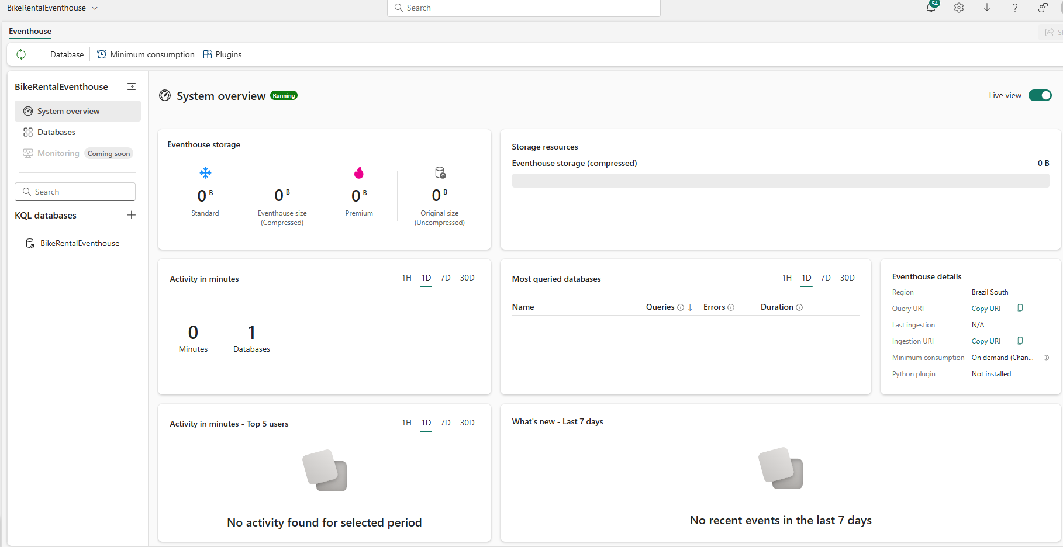The image size is (1063, 547).
Task: Click the Minimum consumption button
Action: click(x=146, y=54)
